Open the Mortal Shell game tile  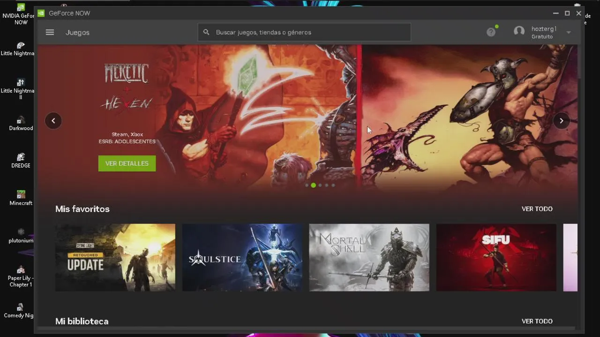coord(369,257)
